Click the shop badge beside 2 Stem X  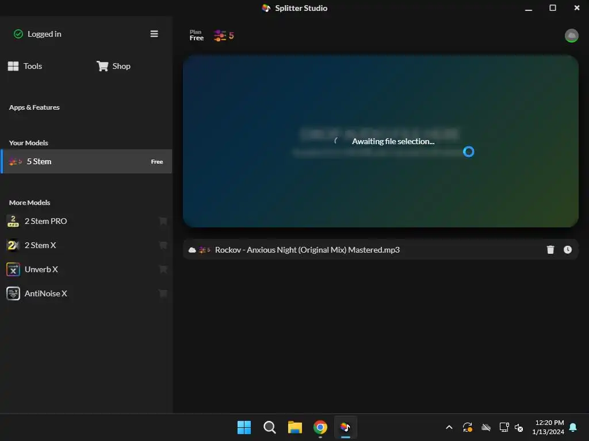(x=163, y=245)
